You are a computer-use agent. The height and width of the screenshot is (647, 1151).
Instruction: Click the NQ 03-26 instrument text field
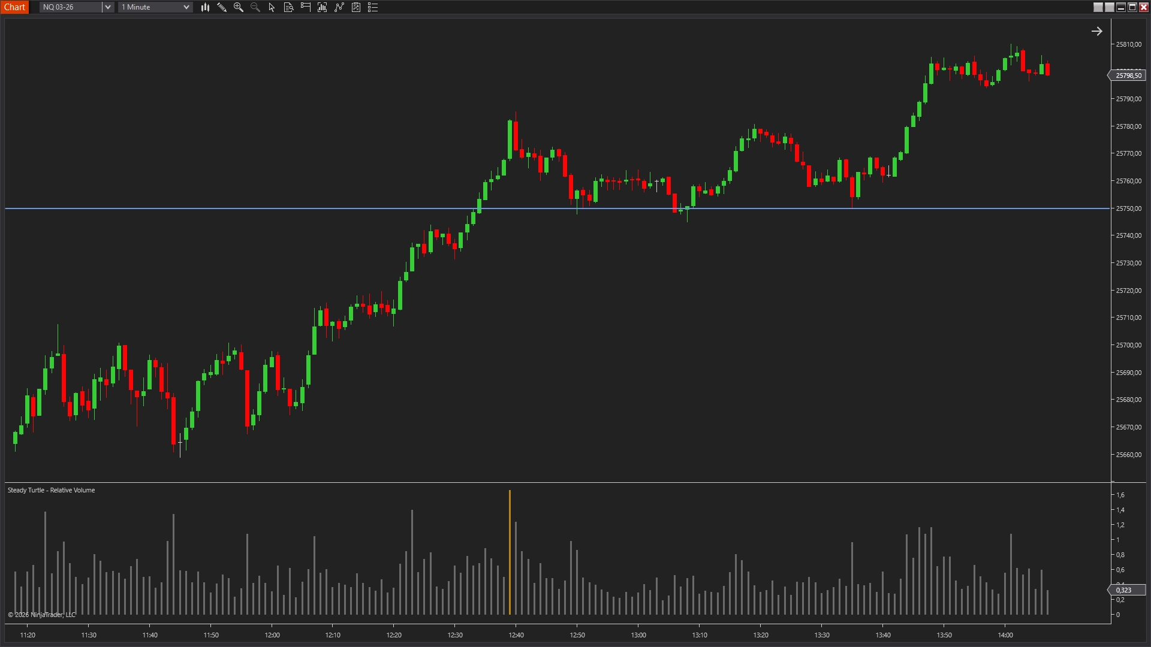pos(71,7)
